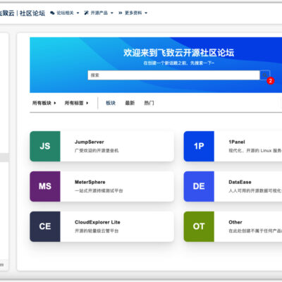Image resolution: width=282 pixels, height=282 pixels.
Task: Open the 1Panel category link
Action: pos(237,142)
